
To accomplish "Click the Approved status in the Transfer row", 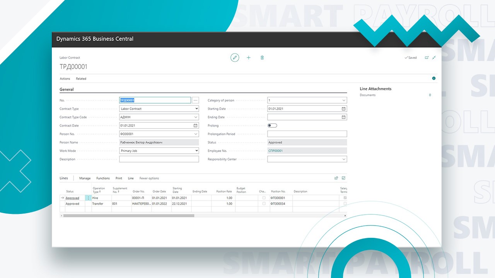I will pos(72,204).
